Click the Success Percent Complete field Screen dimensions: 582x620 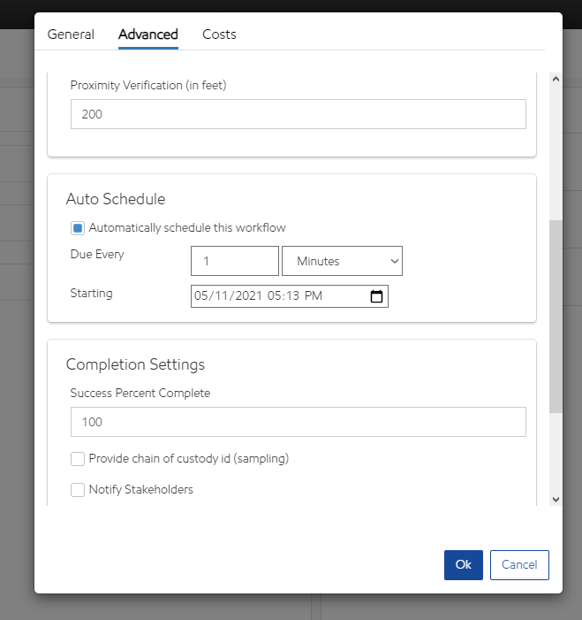point(298,422)
